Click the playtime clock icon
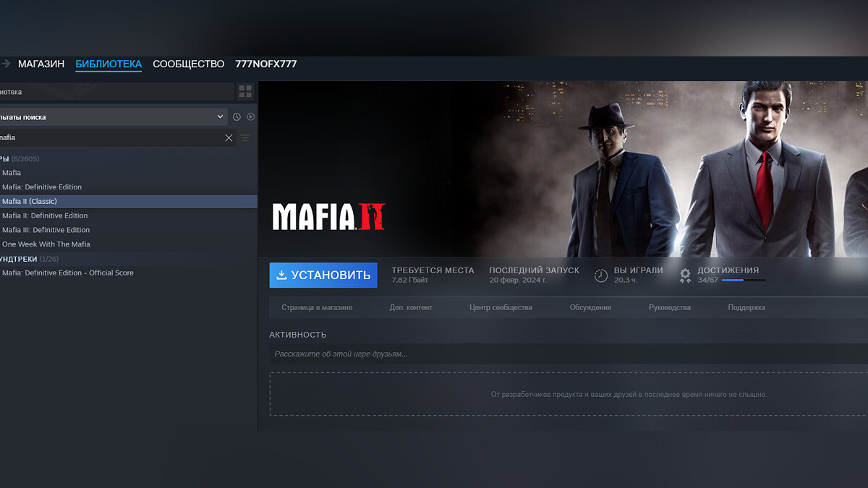Viewport: 868px width, 488px height. coord(600,275)
